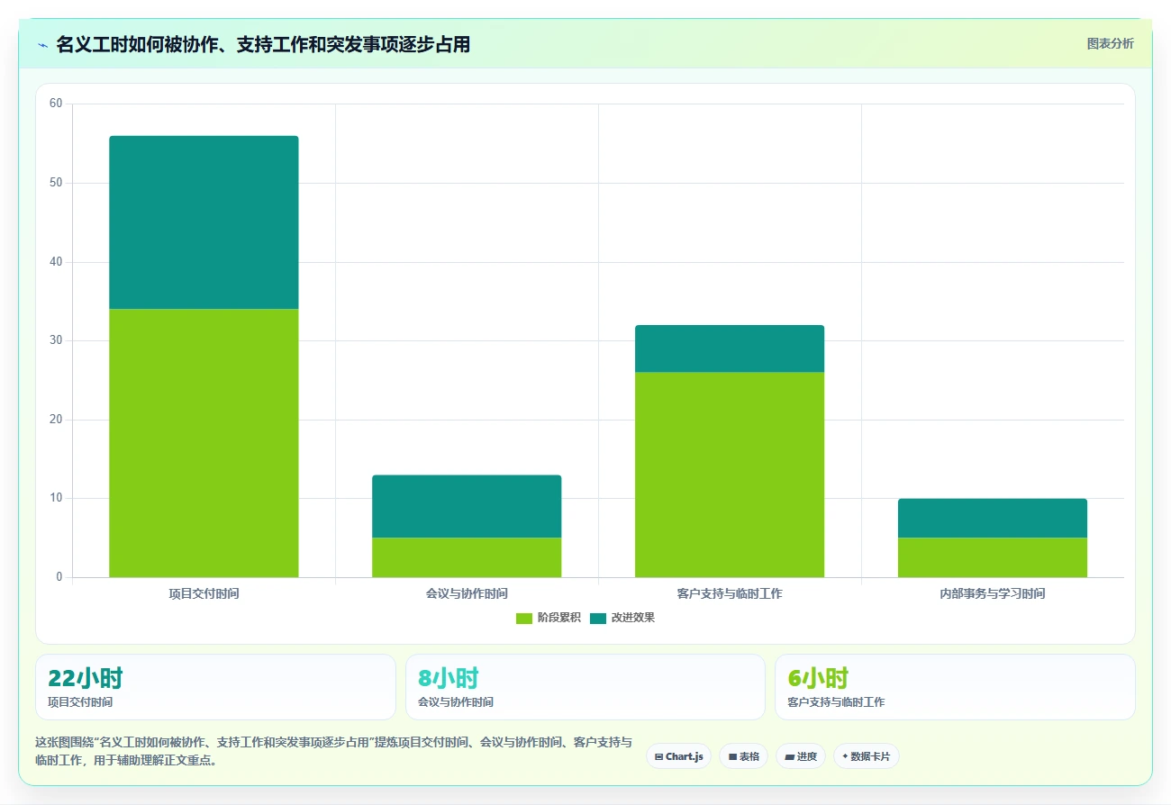Click the green segment of the 项目交付时间 bar
The width and height of the screenshot is (1171, 805).
click(204, 443)
